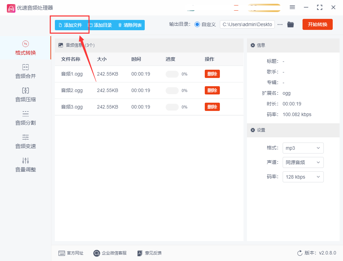Image resolution: width=343 pixels, height=261 pixels.
Task: Open the 音频合并 audio merge tab
Action: (25, 71)
